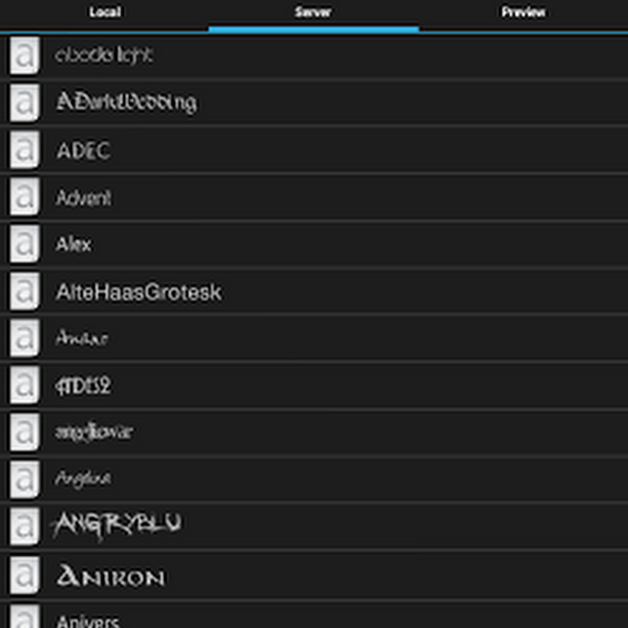
Task: Open the Alex font entry
Action: click(73, 244)
